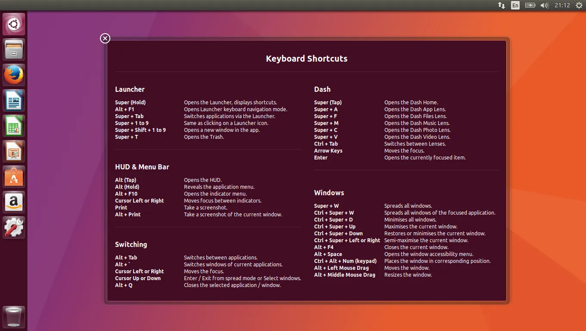Open the session gear menu
The height and width of the screenshot is (331, 586).
[x=579, y=5]
